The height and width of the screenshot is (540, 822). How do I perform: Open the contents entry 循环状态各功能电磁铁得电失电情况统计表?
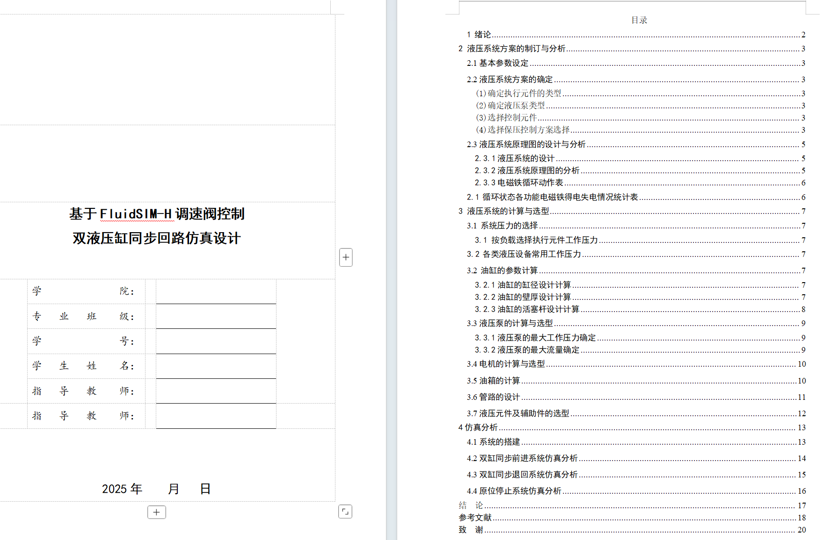(636, 197)
